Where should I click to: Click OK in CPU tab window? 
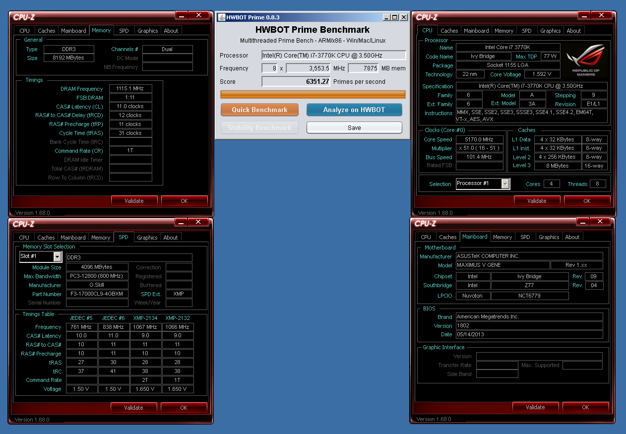tap(587, 201)
